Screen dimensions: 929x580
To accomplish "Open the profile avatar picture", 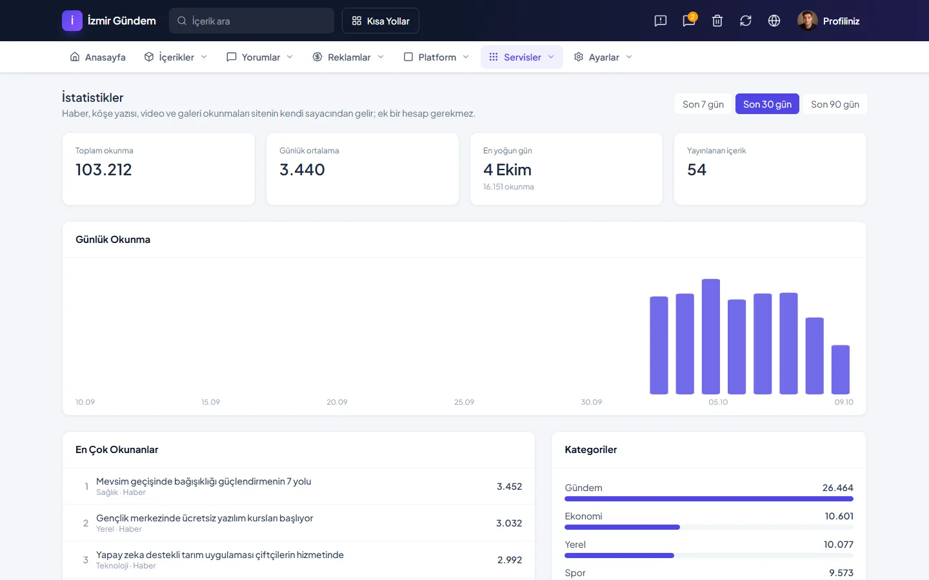I will pyautogui.click(x=808, y=21).
